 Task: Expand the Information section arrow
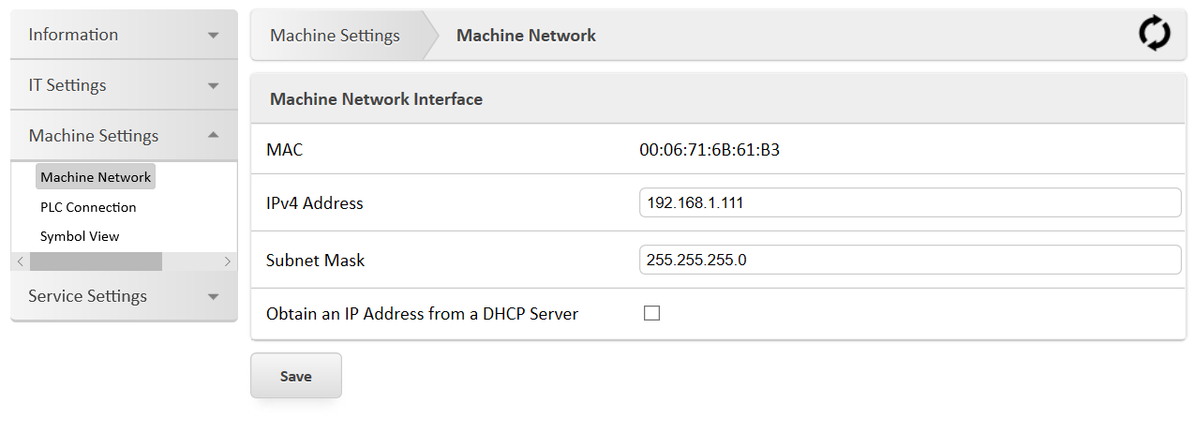pos(214,36)
